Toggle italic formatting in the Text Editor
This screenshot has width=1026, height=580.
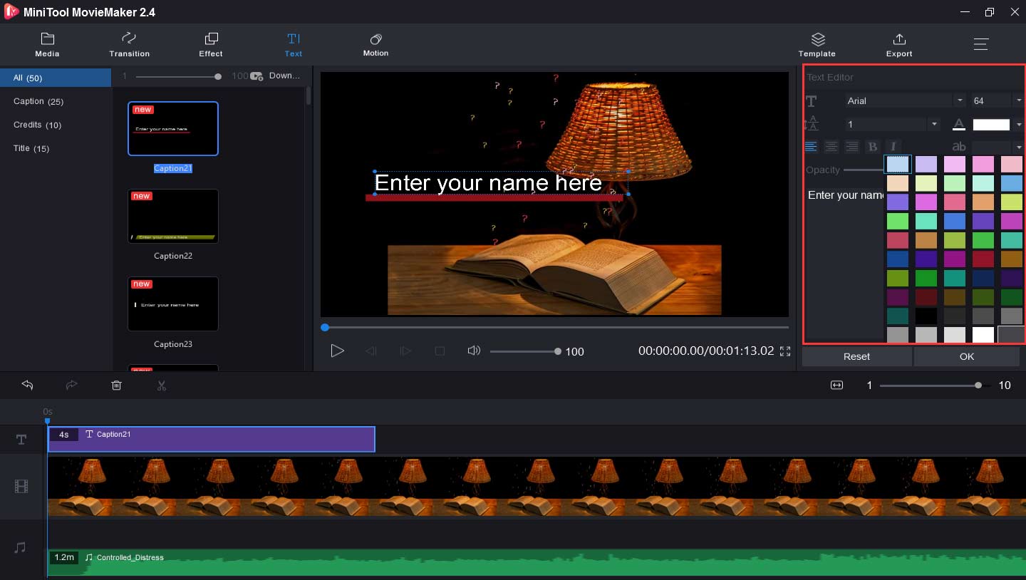893,146
